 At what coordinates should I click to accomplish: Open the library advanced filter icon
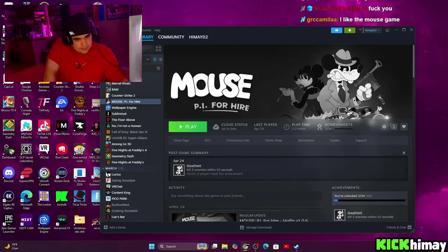pos(158,69)
